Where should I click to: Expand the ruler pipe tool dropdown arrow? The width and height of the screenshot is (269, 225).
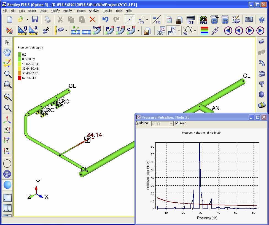pos(66,31)
